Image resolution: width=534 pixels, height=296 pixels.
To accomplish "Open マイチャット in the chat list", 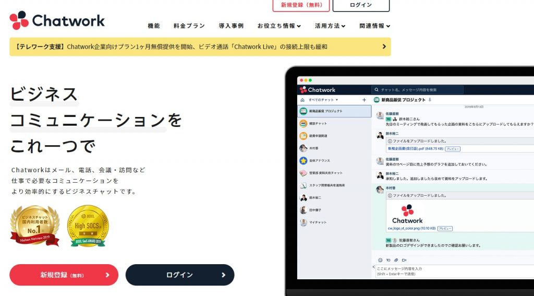I will click(x=334, y=222).
